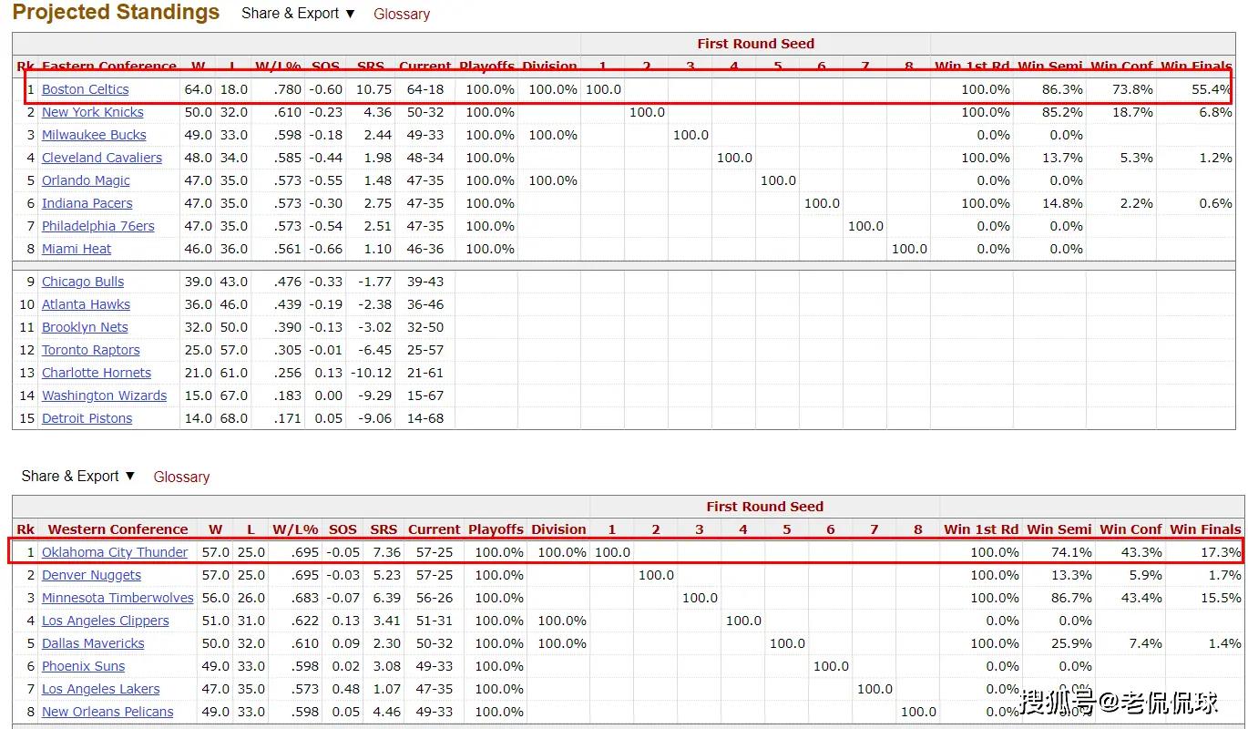Image resolution: width=1248 pixels, height=729 pixels.
Task: Open Glossary link above Western Conference table
Action: coord(181,477)
